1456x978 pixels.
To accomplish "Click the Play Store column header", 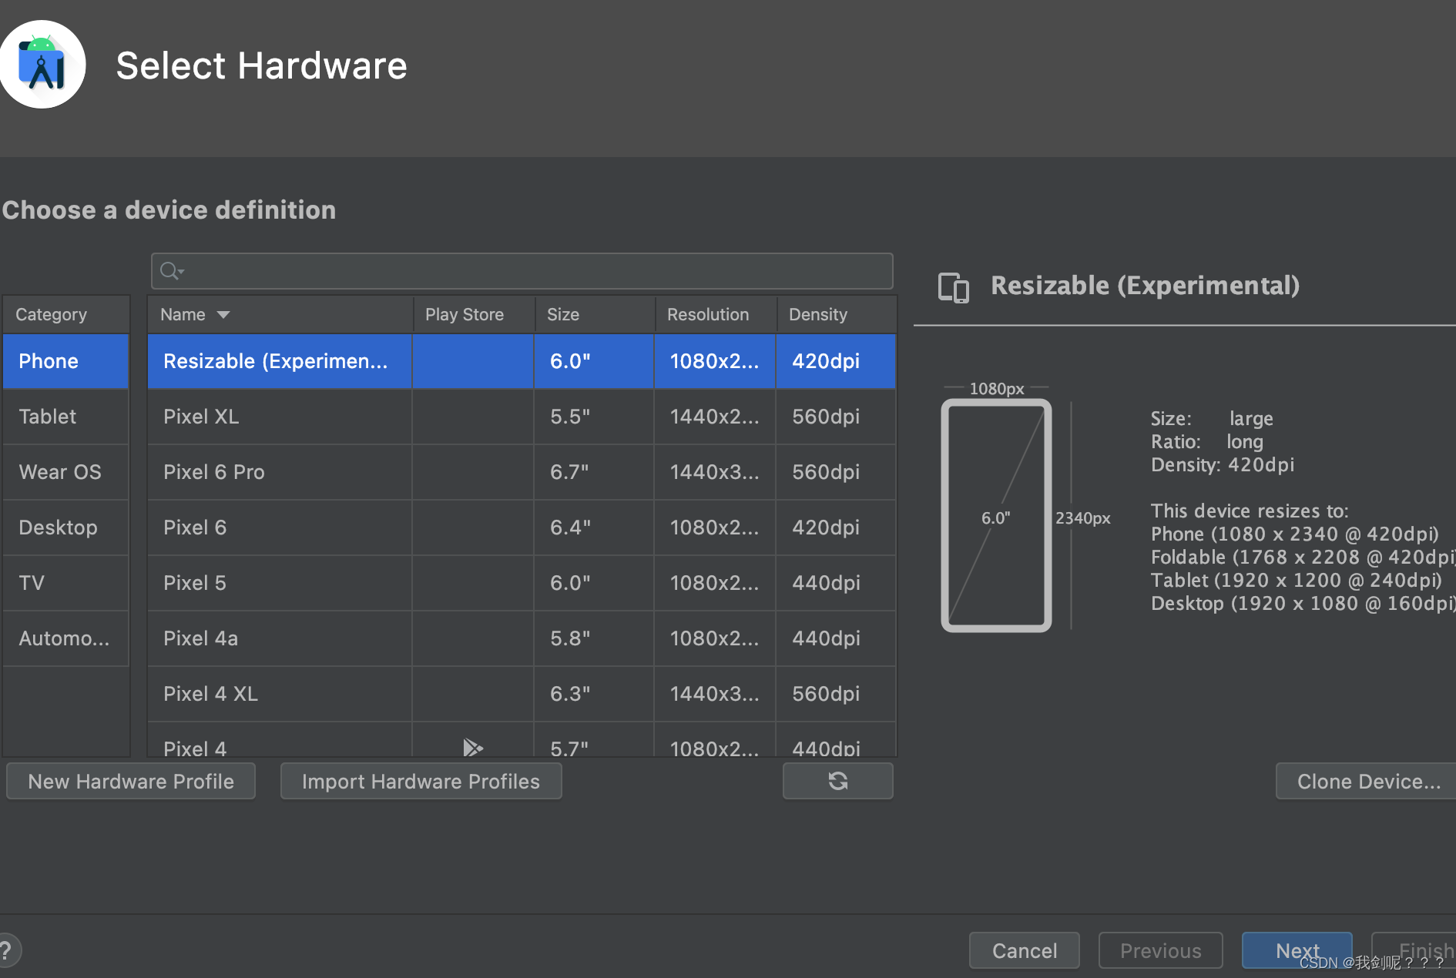I will pos(474,314).
